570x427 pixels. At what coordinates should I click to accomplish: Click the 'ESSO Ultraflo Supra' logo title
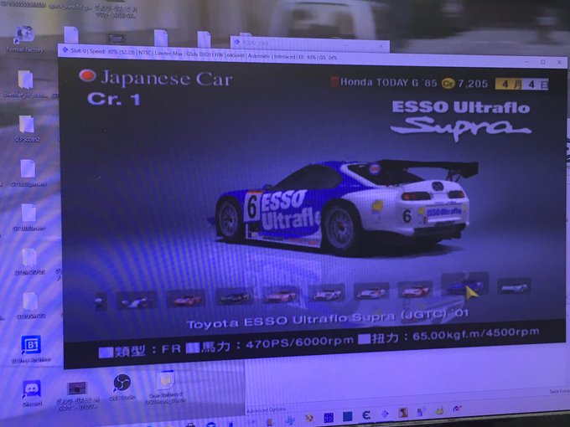[461, 120]
